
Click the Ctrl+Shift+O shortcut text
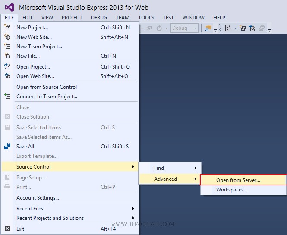(x=115, y=67)
